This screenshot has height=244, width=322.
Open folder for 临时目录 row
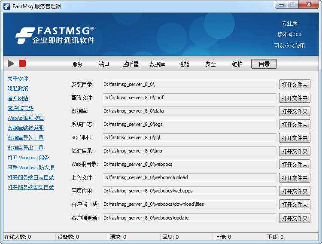pyautogui.click(x=295, y=151)
